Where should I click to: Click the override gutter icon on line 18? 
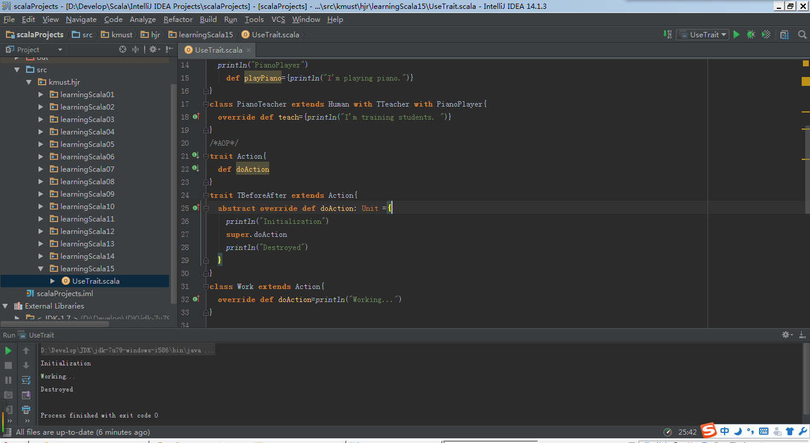[x=196, y=117]
